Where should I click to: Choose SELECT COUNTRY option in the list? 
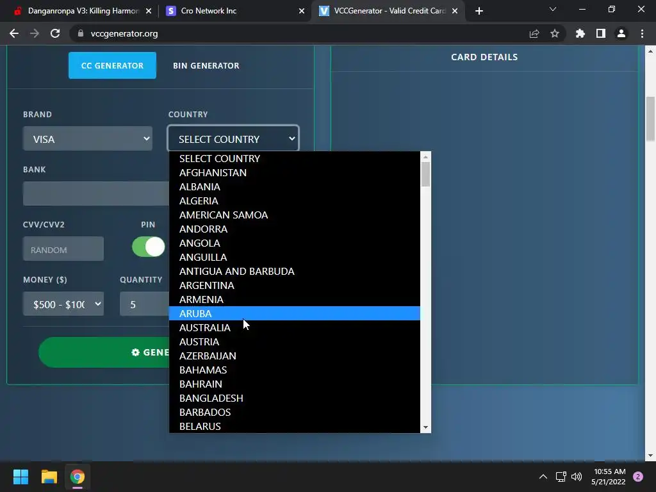click(x=294, y=159)
